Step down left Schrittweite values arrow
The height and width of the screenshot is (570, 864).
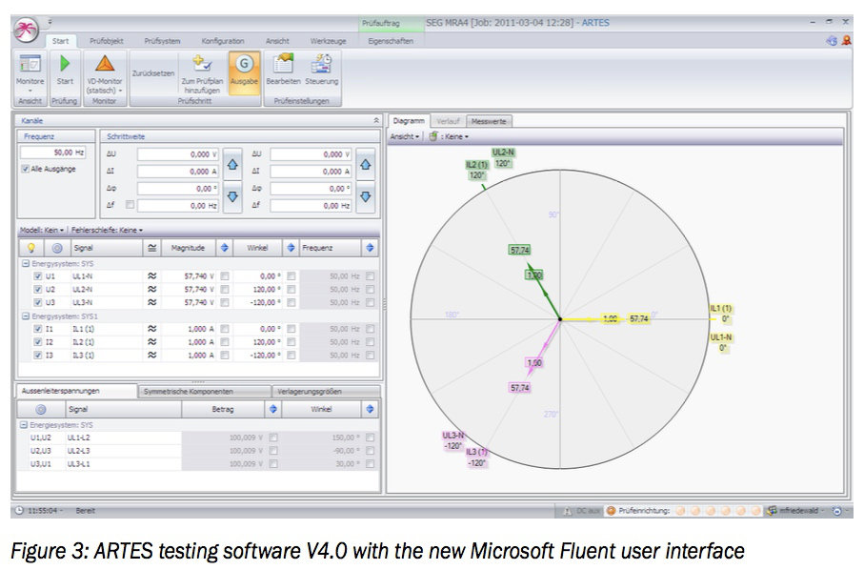click(x=232, y=196)
